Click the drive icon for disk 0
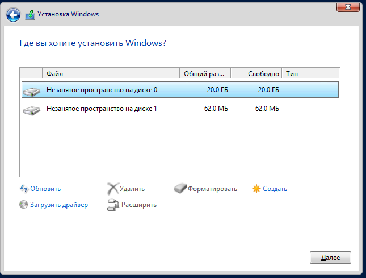 point(32,91)
